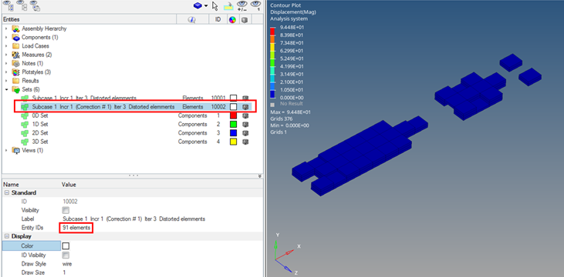
Task: Click the info column header icon
Action: pyautogui.click(x=191, y=20)
